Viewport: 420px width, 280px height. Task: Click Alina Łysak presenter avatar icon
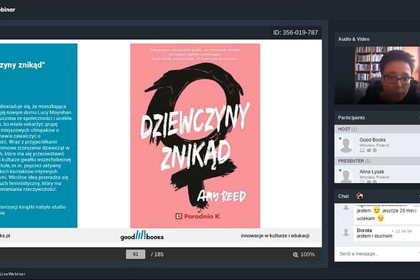pyautogui.click(x=346, y=176)
